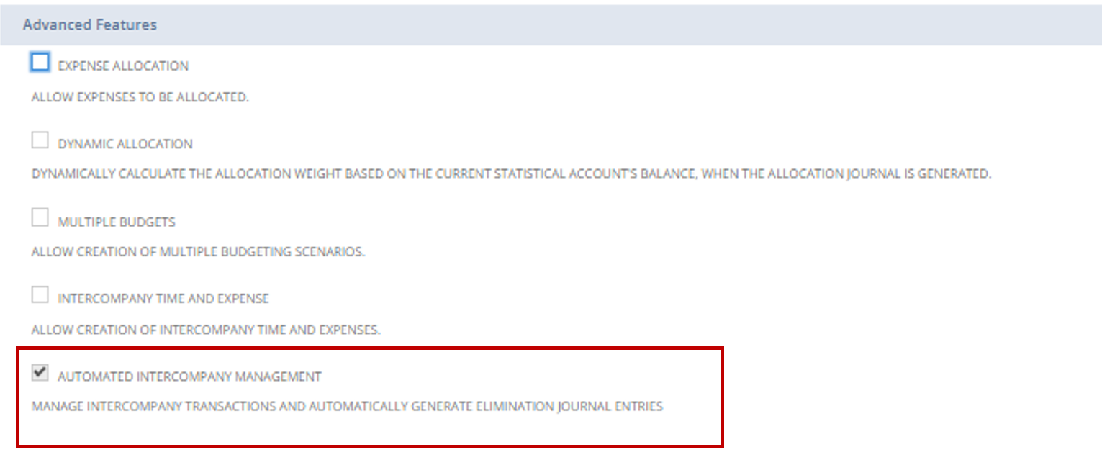Check the Multiple Budgets box

coord(40,218)
